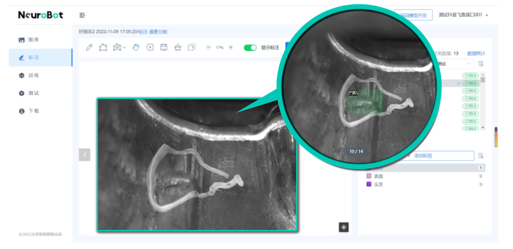
Task: Open the 下载 download section
Action: coord(40,111)
